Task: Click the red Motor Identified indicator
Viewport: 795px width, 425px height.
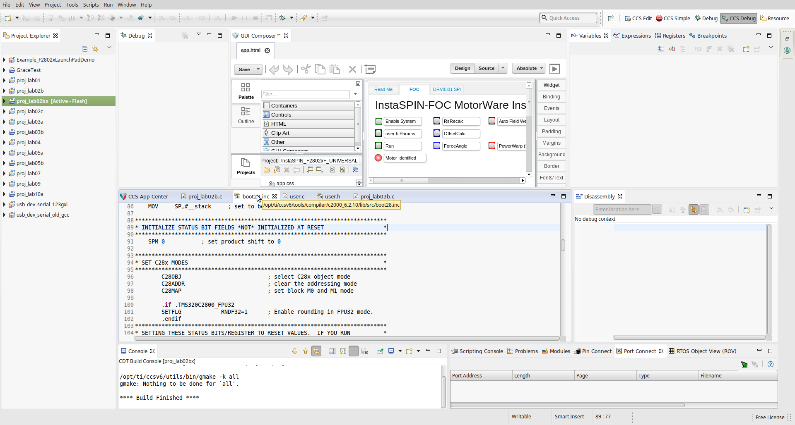Action: click(378, 158)
